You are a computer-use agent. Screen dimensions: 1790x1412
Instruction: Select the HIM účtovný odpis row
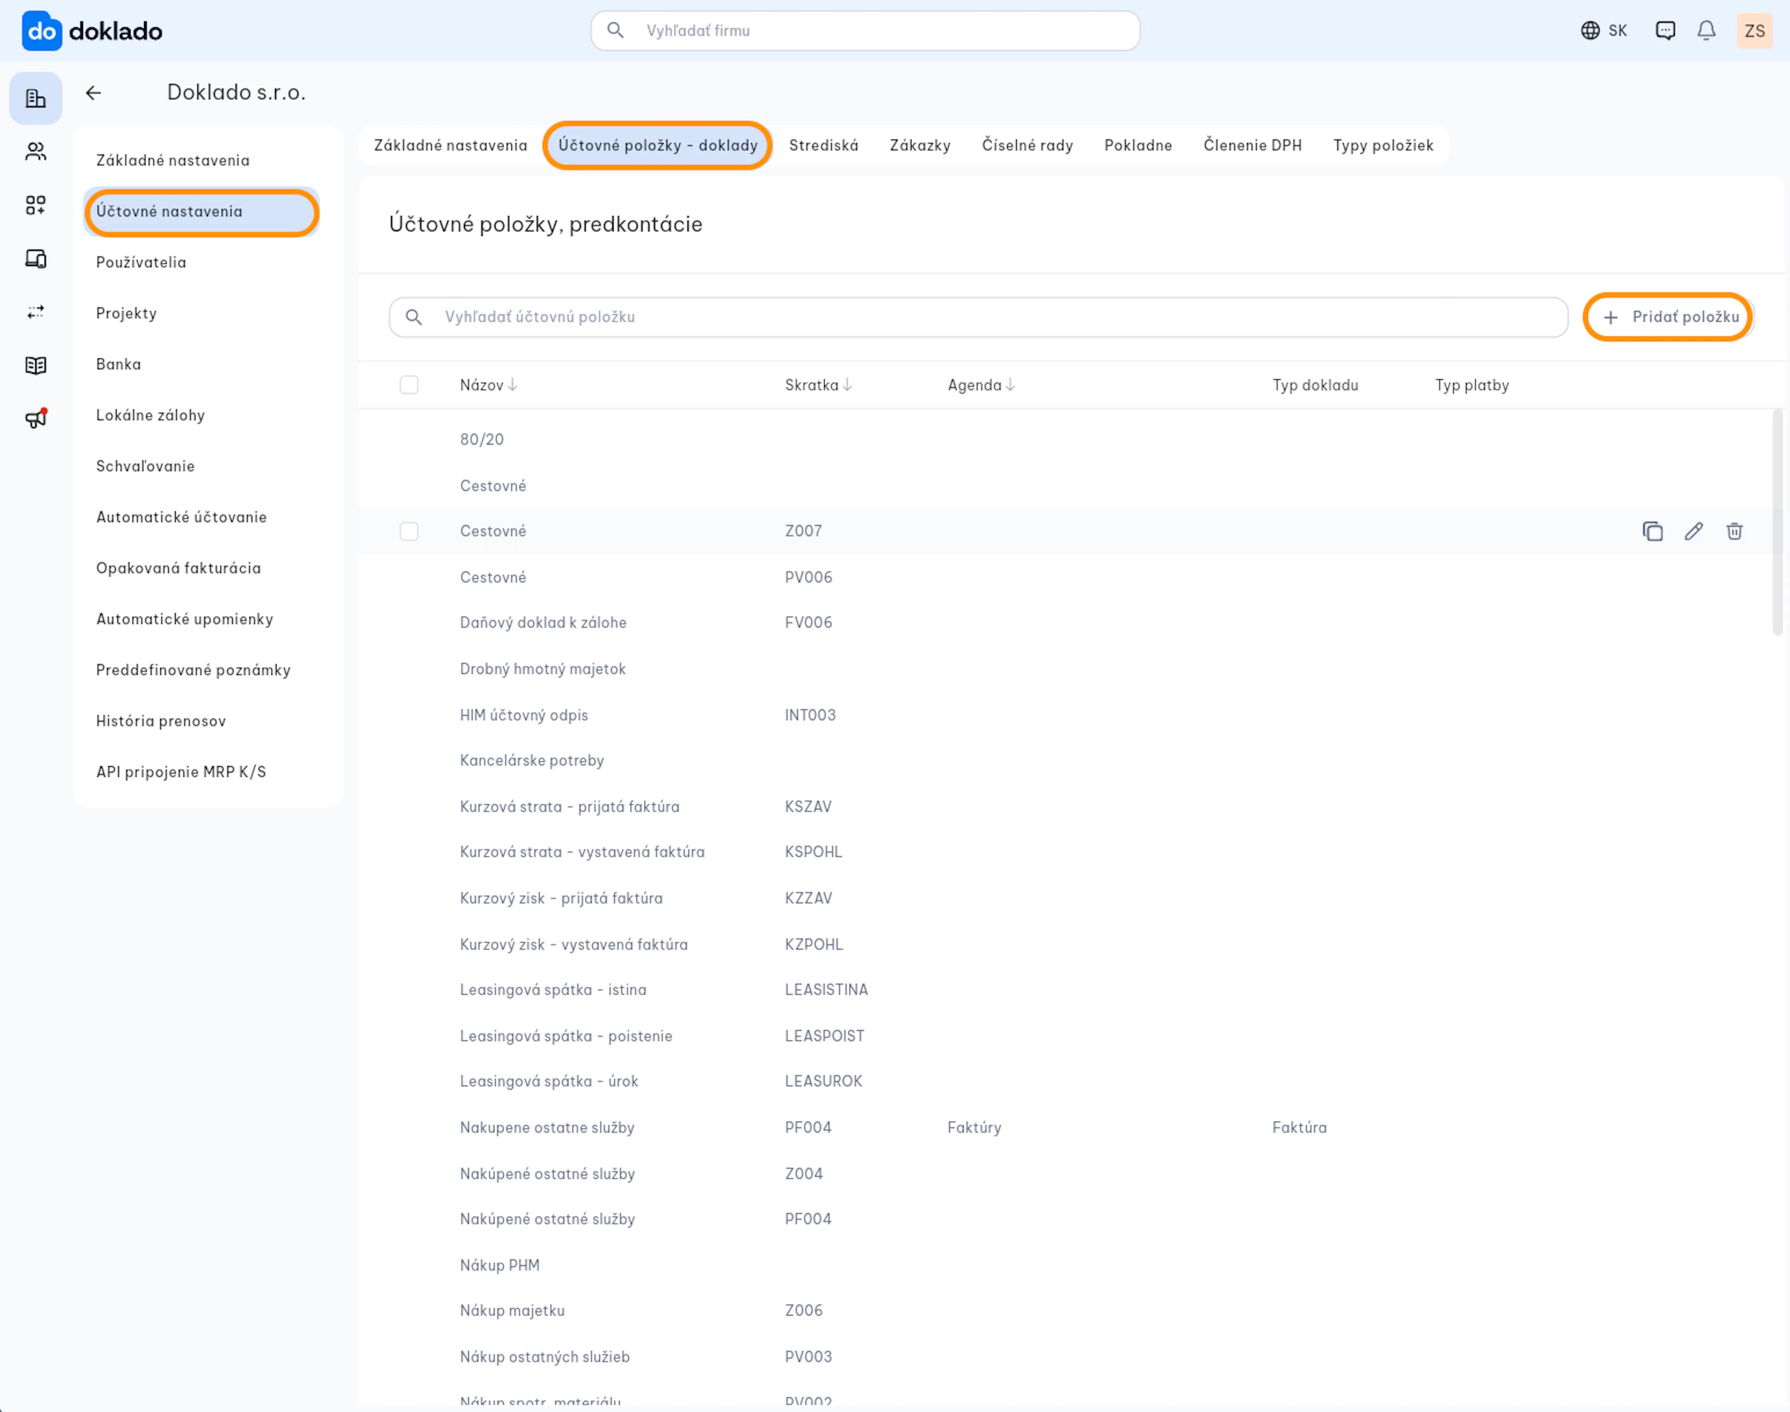[1065, 715]
